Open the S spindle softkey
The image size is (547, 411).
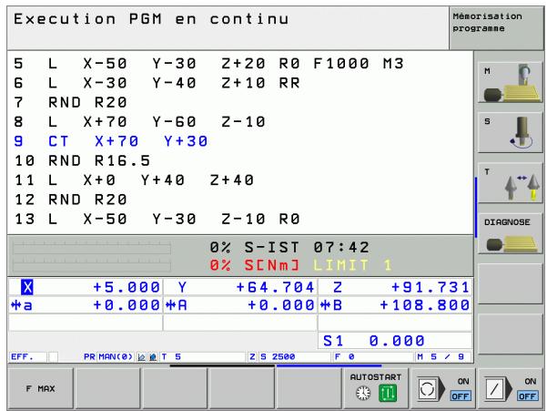click(x=510, y=133)
